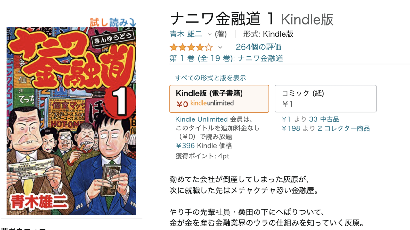Open the 2 コレクター商品 link

coord(344,128)
